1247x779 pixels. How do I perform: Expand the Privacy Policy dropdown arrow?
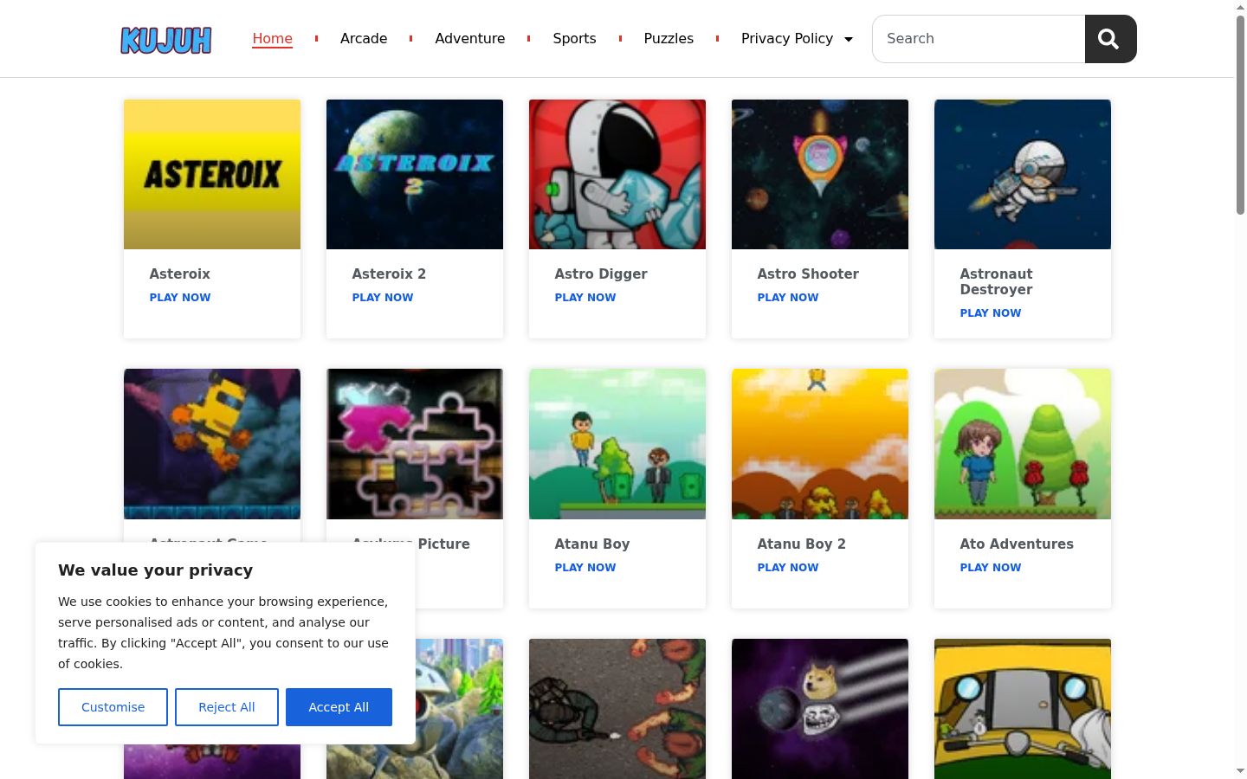coord(849,39)
